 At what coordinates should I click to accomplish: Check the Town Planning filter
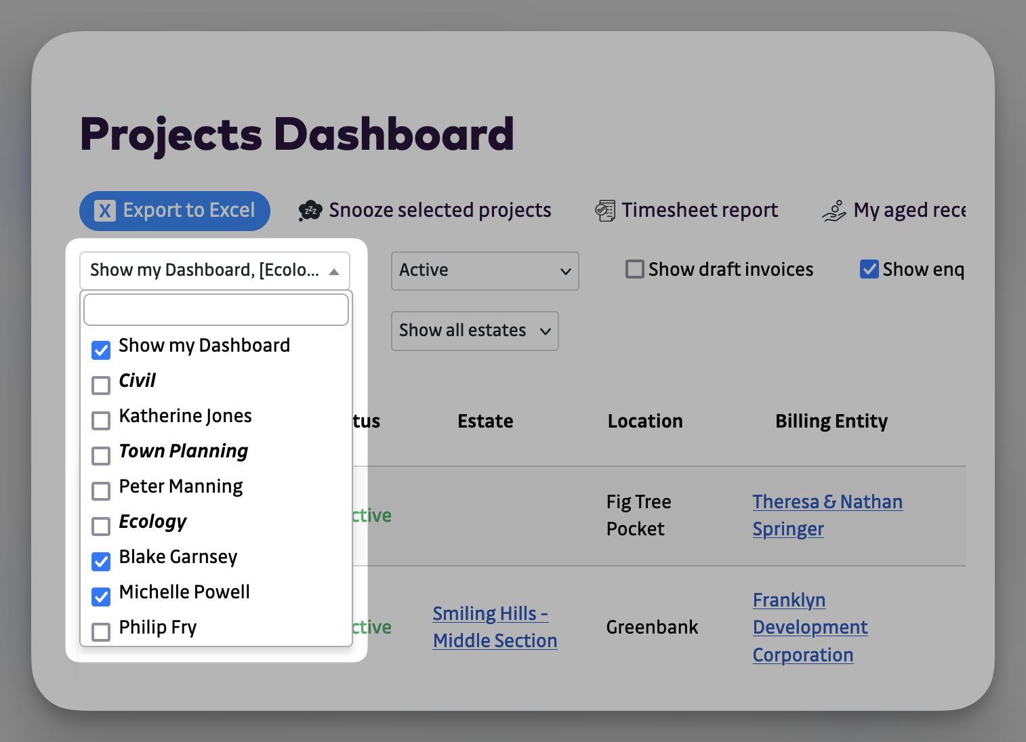[100, 455]
